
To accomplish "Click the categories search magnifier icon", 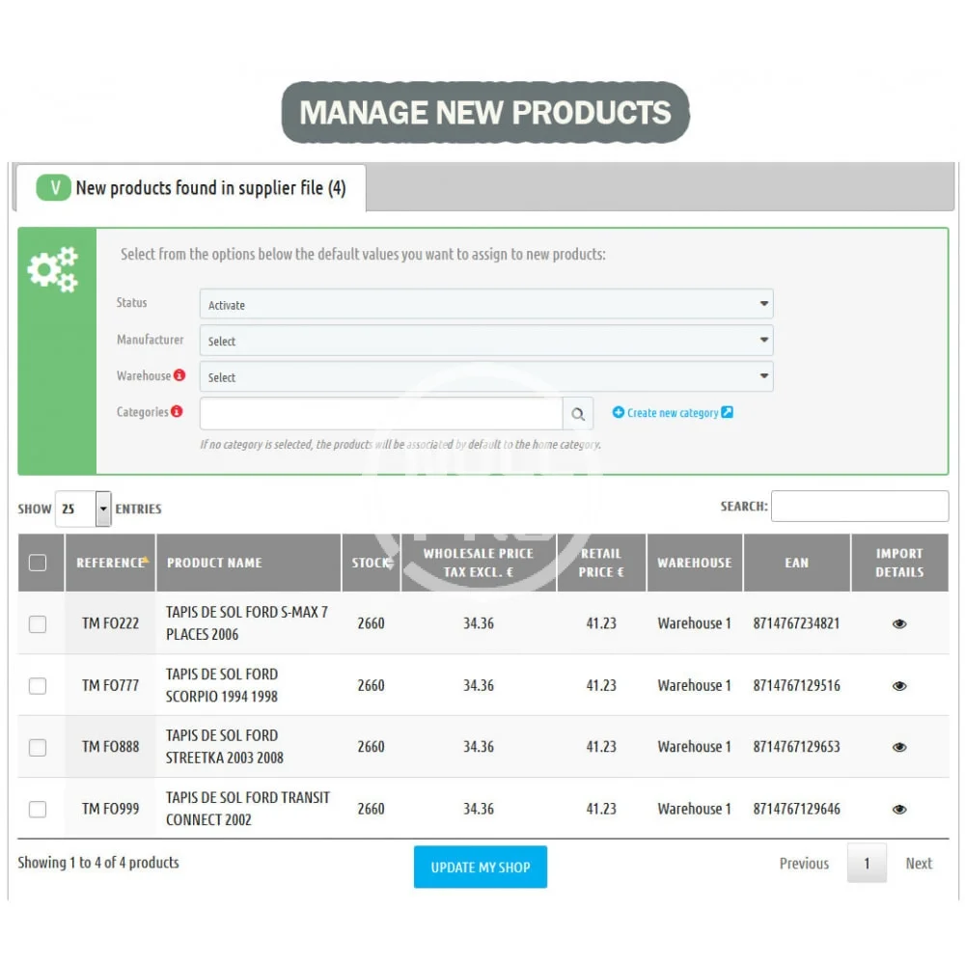I will [x=577, y=414].
